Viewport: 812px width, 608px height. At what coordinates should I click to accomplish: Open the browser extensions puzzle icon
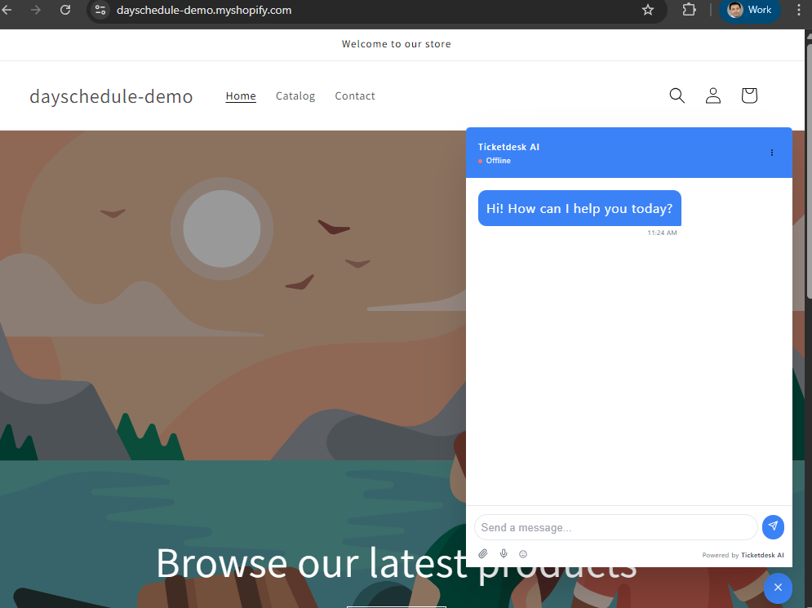[x=690, y=10]
